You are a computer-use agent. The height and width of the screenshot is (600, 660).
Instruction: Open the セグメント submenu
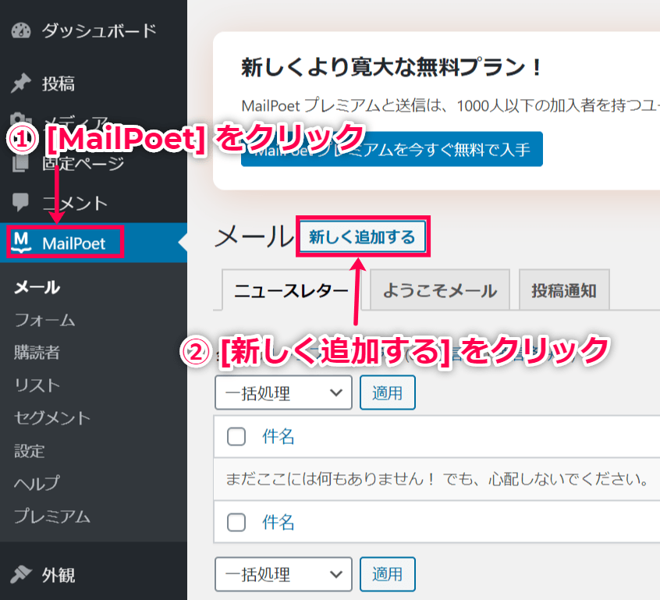[x=52, y=417]
